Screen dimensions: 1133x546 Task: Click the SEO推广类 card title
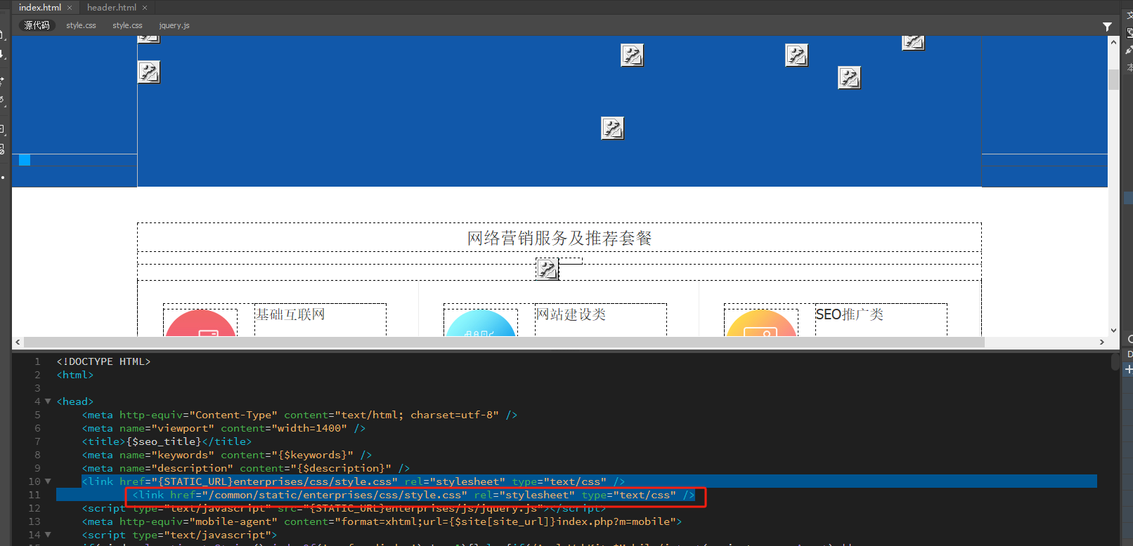[x=849, y=314]
